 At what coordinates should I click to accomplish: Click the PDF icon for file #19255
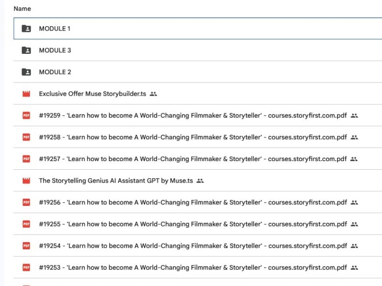tap(26, 224)
